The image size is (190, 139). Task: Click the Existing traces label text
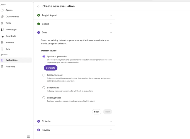tap(54, 98)
